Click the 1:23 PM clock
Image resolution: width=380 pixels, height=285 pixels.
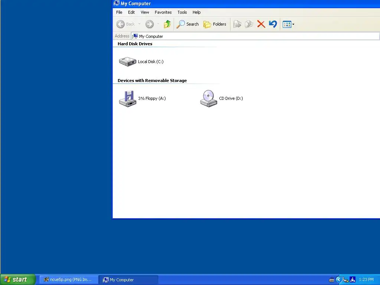pos(366,280)
